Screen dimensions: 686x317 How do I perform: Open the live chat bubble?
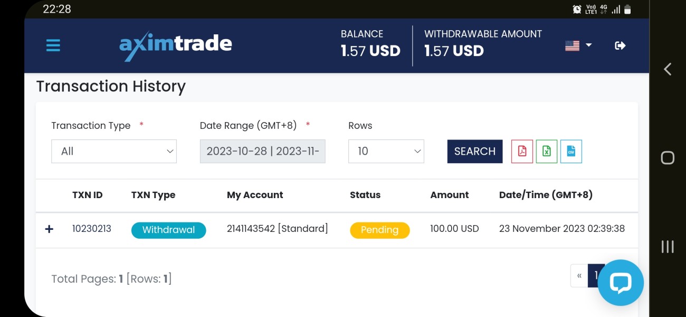(x=620, y=283)
